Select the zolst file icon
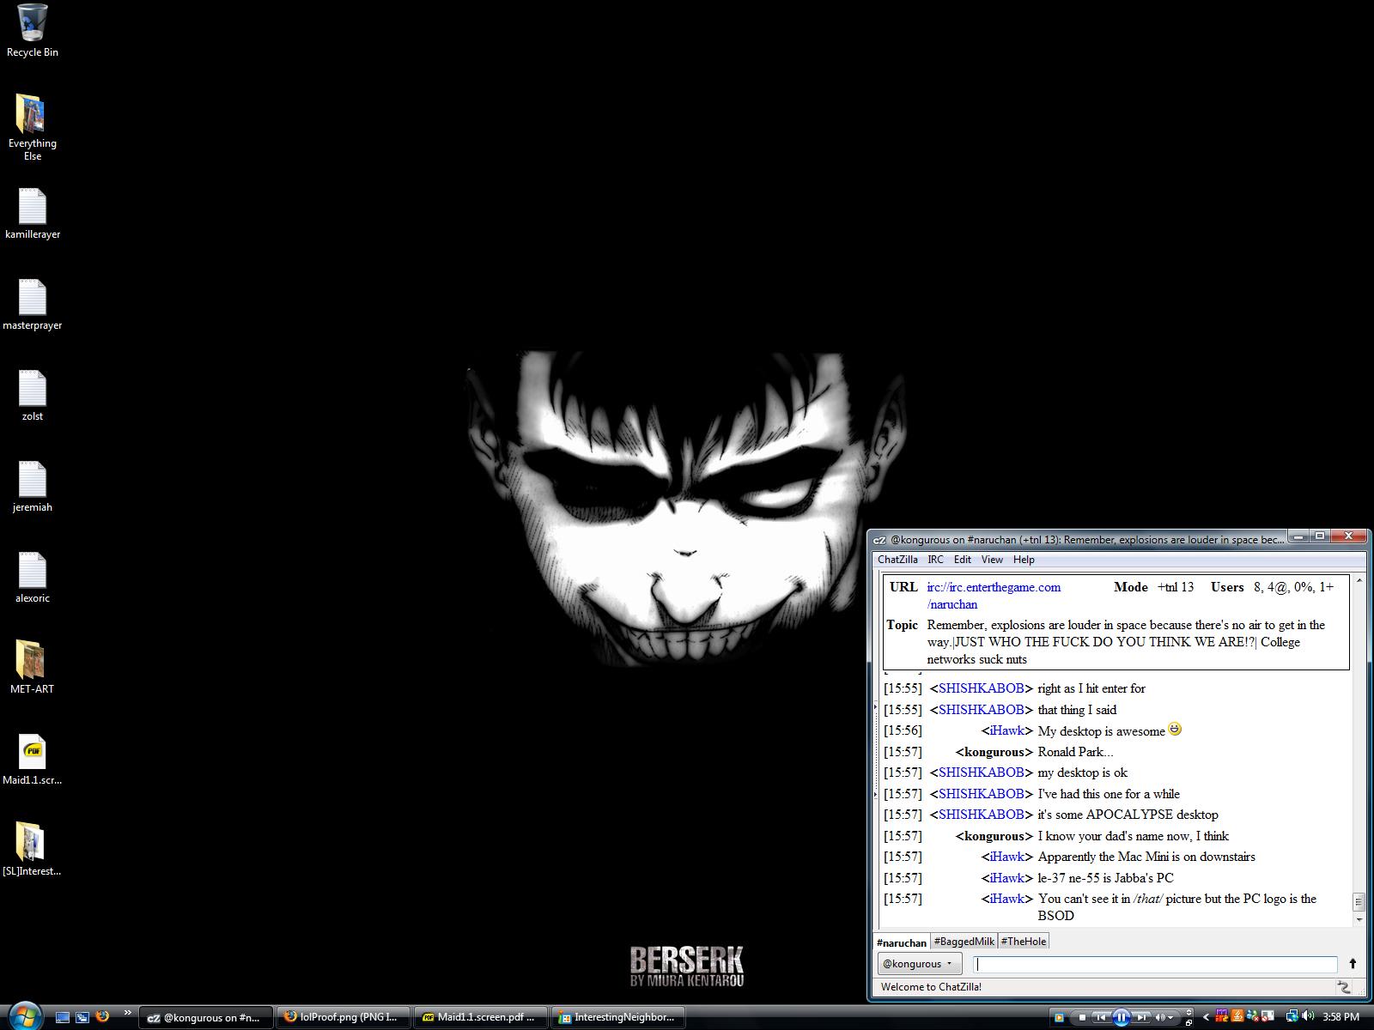 click(x=33, y=396)
